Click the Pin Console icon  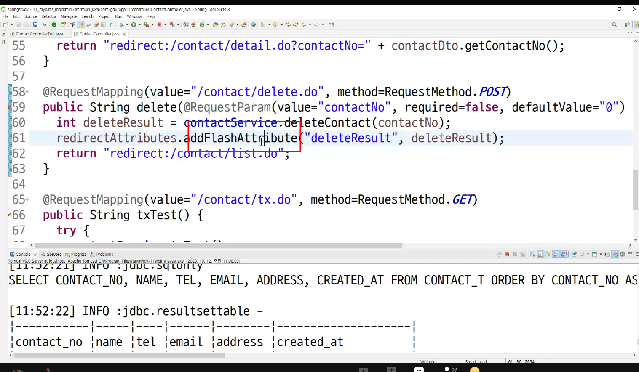click(x=574, y=254)
